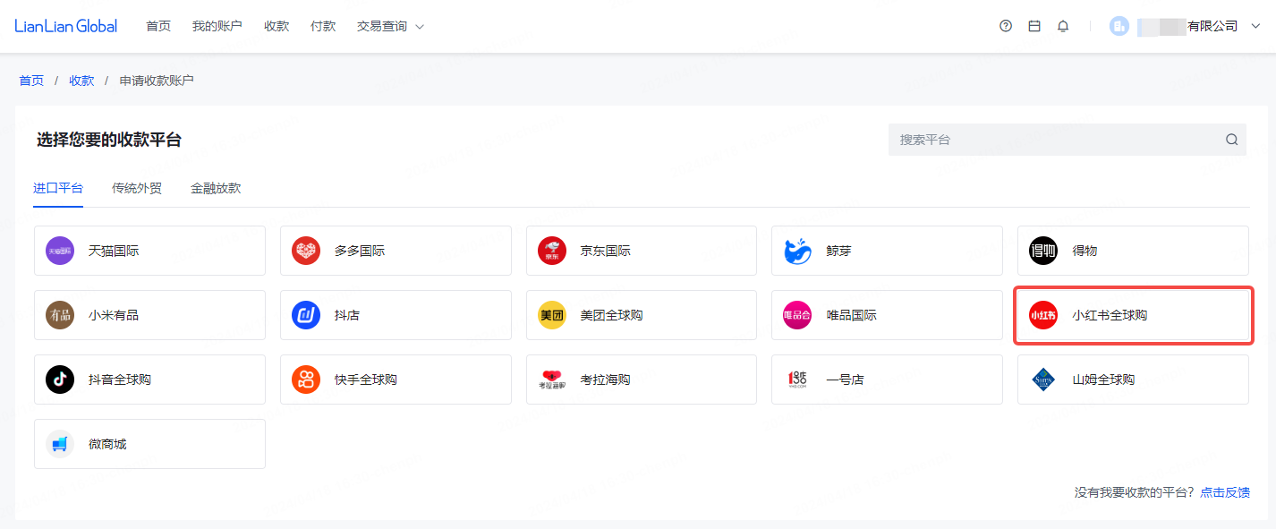The width and height of the screenshot is (1276, 529).
Task: Select the 抖音全球购 logo icon
Action: 60,380
